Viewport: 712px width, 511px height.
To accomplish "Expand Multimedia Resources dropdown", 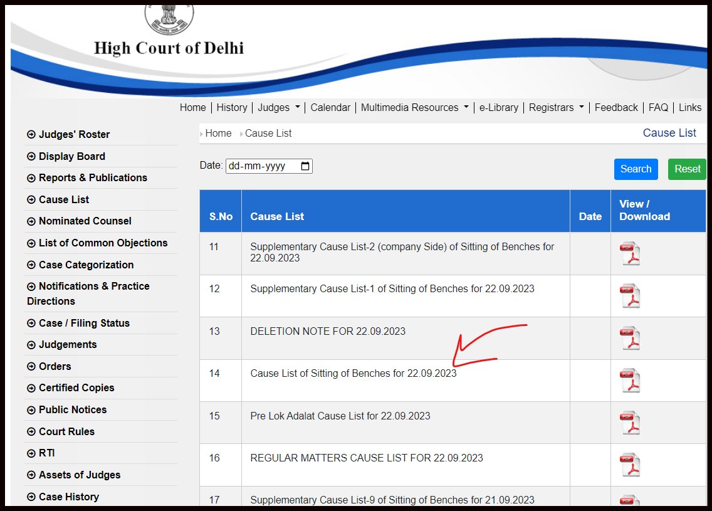I will [x=414, y=108].
